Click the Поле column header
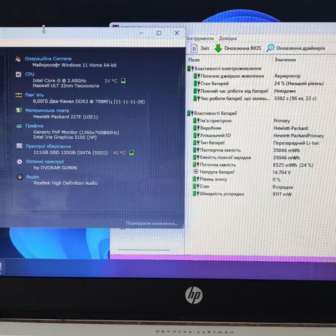The width and height of the screenshot is (336, 336). 194,60
